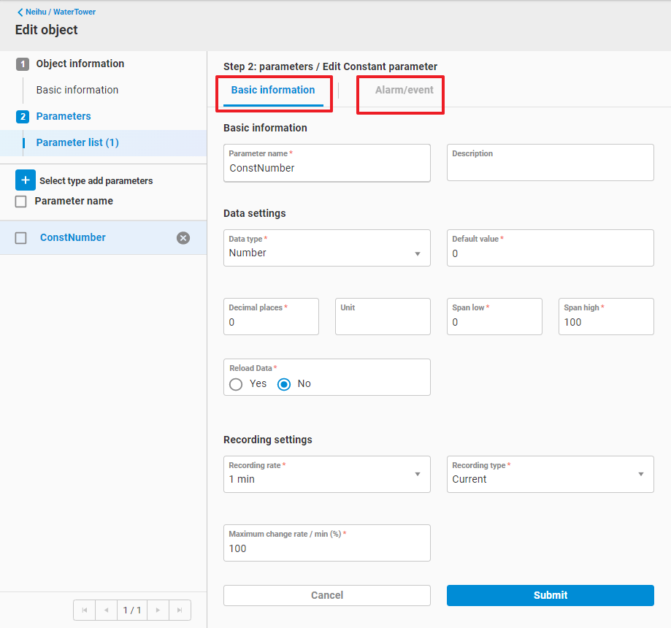Select Yes for Reload Data
The image size is (671, 628).
coord(236,384)
